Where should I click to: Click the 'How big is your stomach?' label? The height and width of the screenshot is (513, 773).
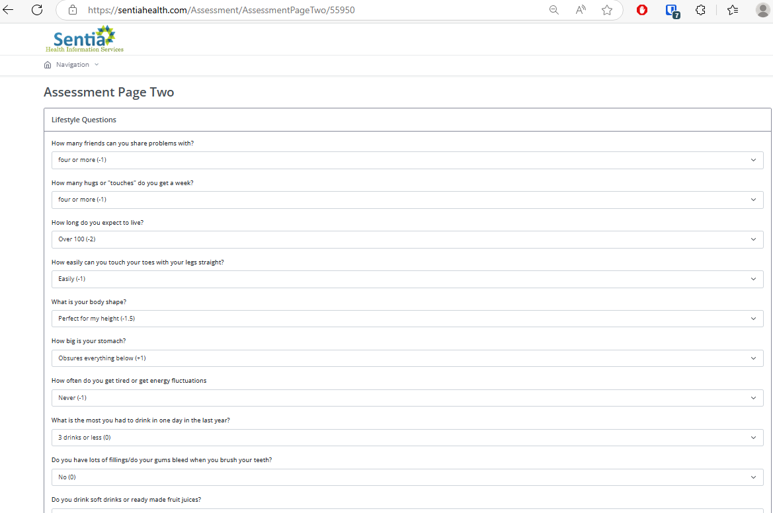[89, 341]
